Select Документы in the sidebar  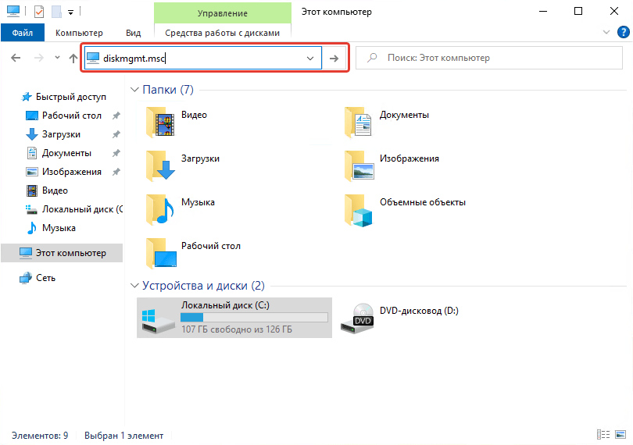coord(59,153)
